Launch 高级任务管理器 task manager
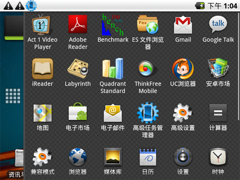This screenshot has width=240, height=180. point(148,120)
